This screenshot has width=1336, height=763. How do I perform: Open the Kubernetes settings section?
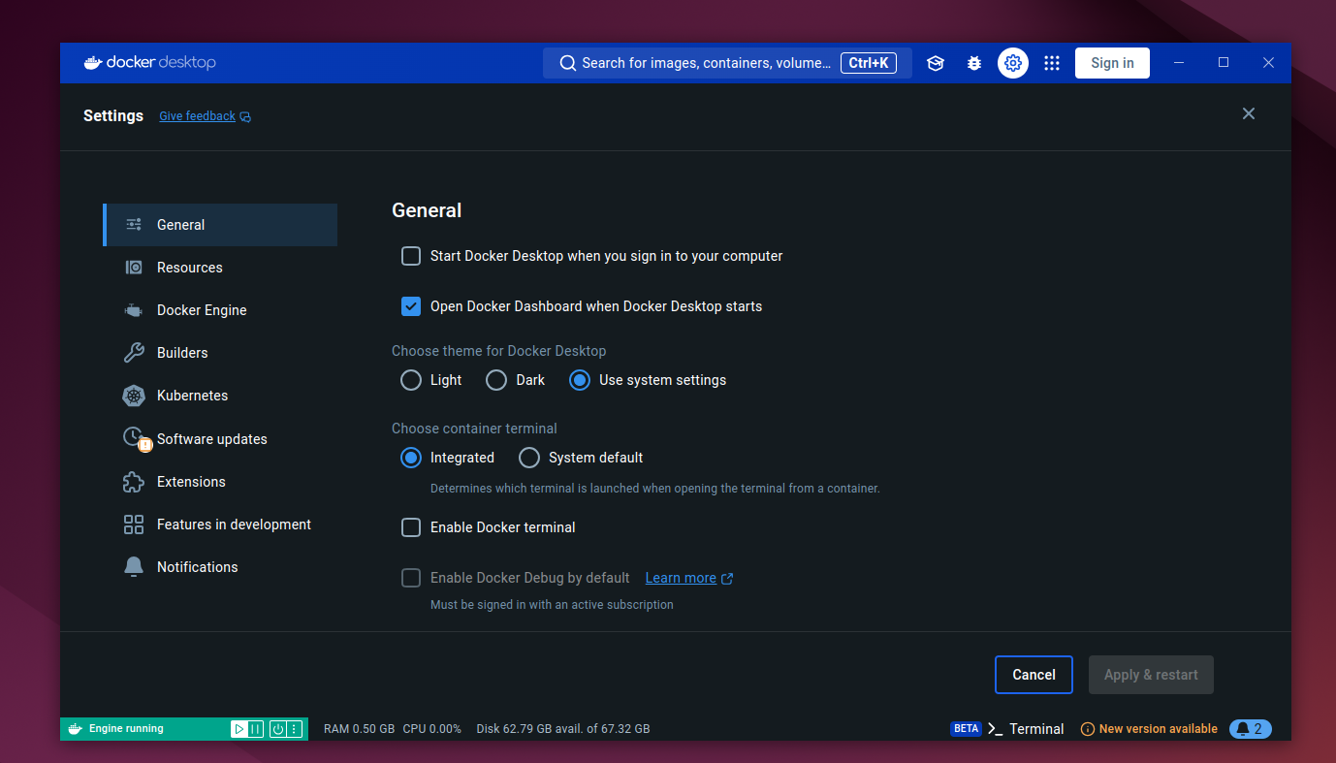pyautogui.click(x=221, y=396)
